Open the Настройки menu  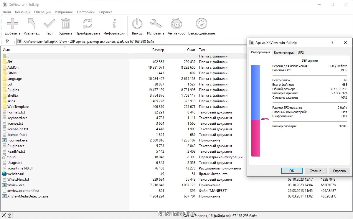(85, 12)
